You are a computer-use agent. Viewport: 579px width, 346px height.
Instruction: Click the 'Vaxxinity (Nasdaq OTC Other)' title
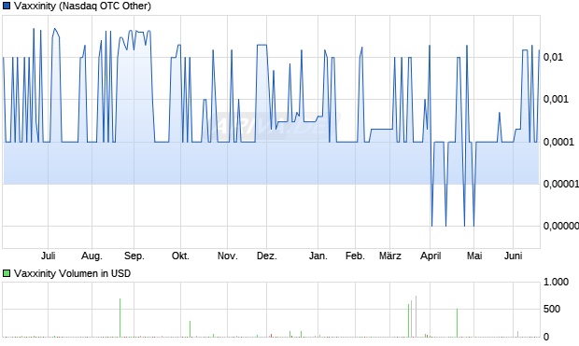(x=83, y=6)
